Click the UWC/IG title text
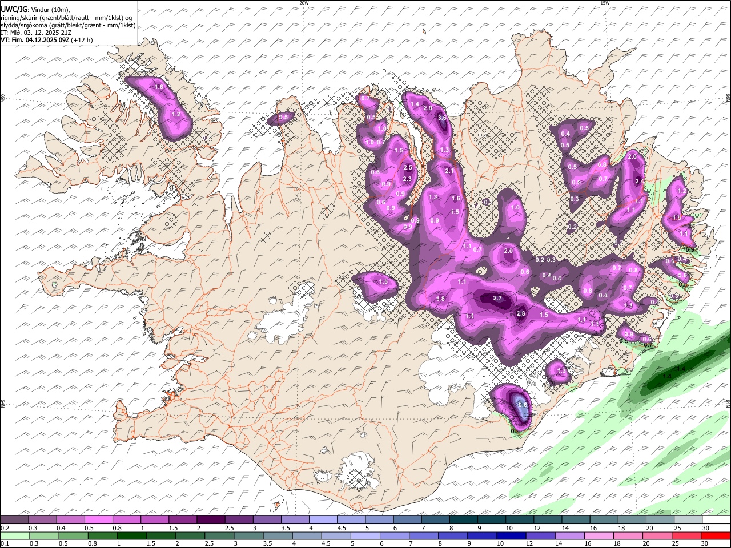 (x=14, y=9)
